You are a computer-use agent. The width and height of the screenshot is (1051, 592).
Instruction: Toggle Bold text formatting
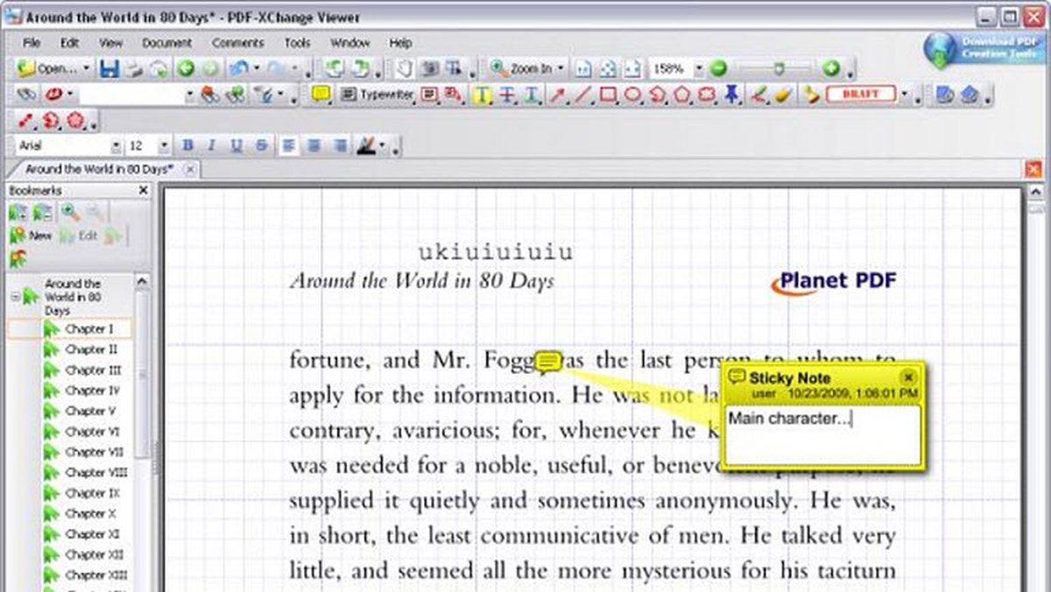[x=187, y=145]
